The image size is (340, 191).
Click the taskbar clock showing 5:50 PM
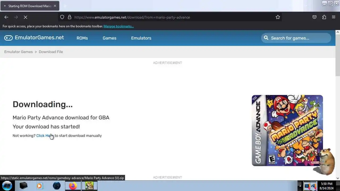(x=326, y=186)
